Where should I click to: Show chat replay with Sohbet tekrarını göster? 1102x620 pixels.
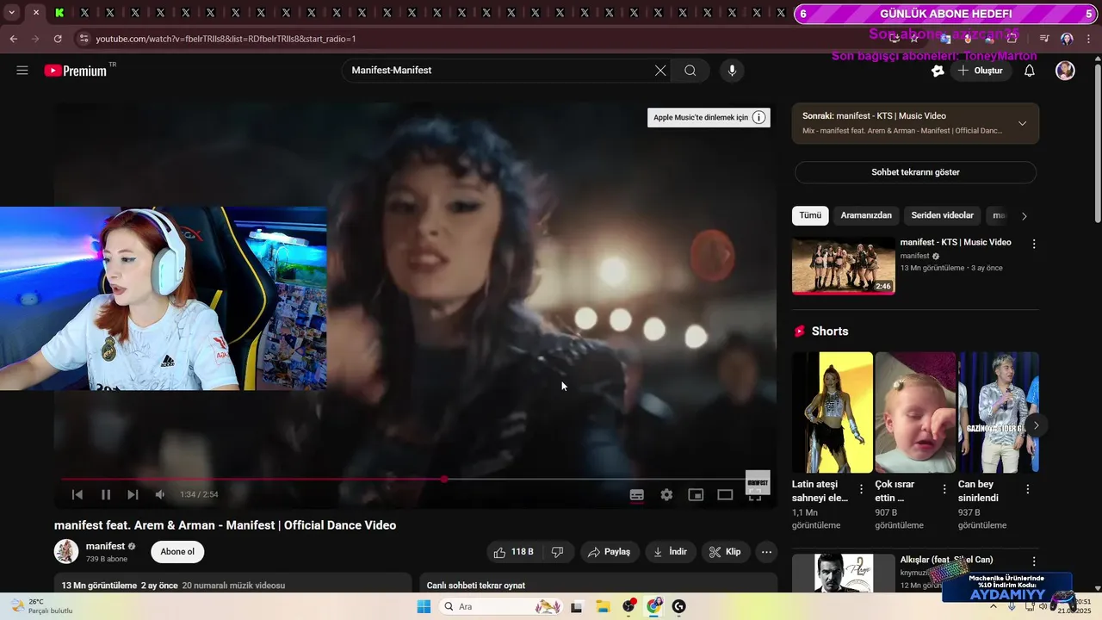[915, 172]
